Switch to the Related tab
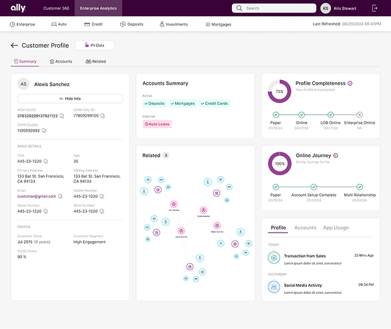This screenshot has height=329, width=391. pos(96,61)
